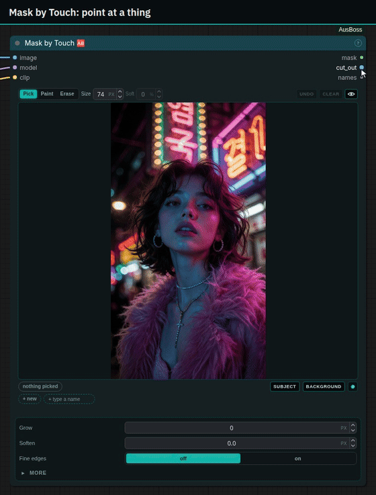Increase Grow value with up arrow
This screenshot has height=495, width=376.
click(353, 426)
